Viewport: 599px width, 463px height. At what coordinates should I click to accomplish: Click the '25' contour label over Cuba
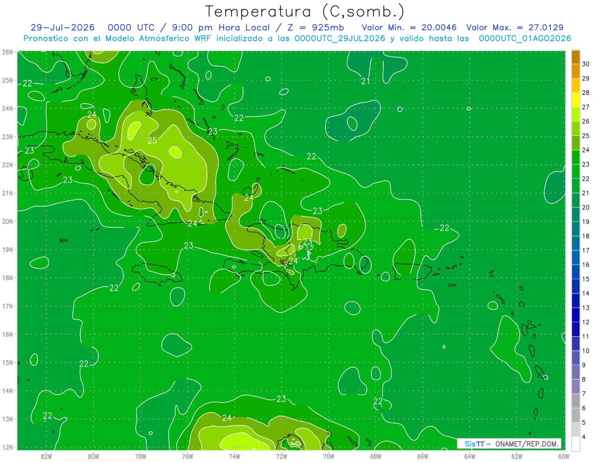tap(152, 140)
